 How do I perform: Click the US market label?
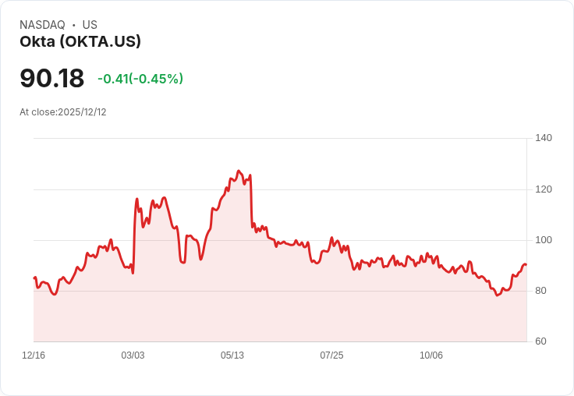(90, 25)
